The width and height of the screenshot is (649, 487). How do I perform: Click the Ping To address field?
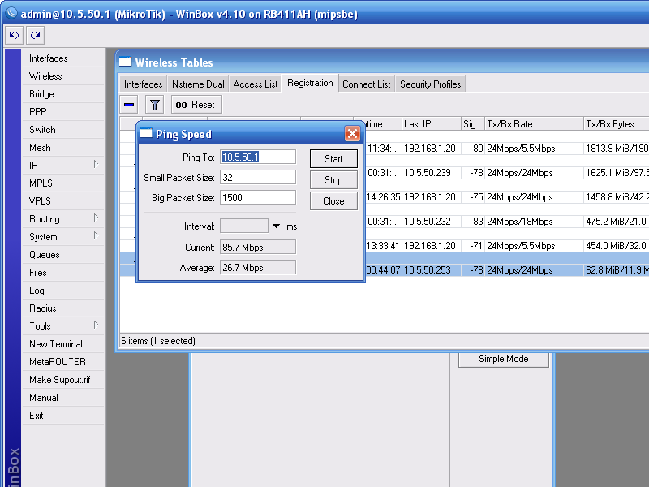pos(258,157)
